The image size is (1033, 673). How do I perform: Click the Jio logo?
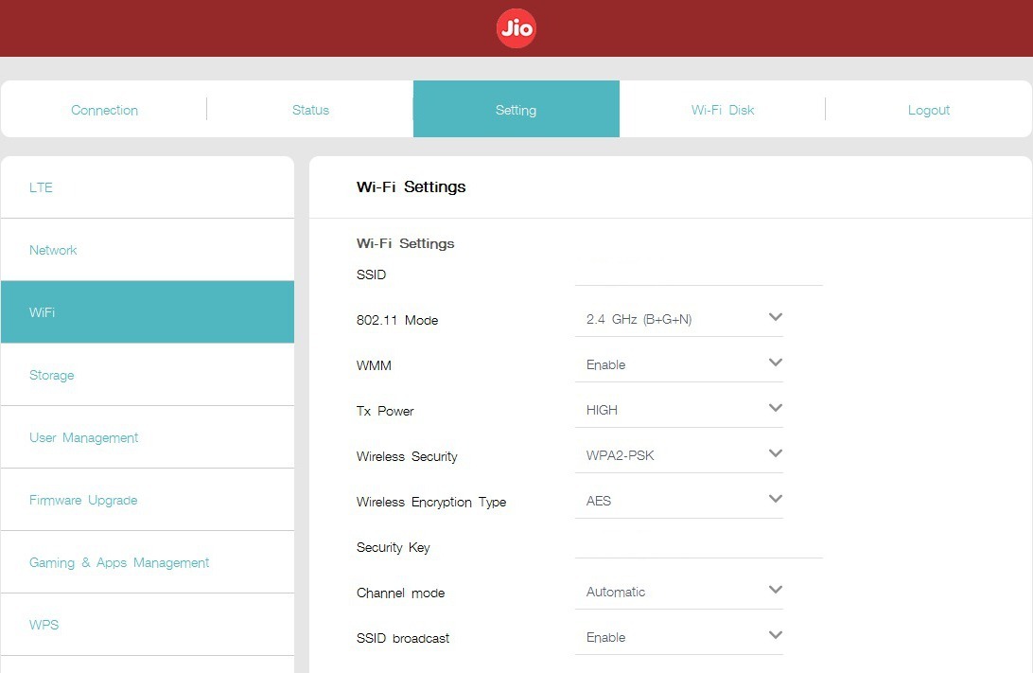pos(516,28)
